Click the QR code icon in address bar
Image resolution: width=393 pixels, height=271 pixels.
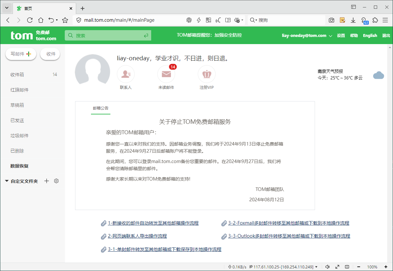coord(208,20)
